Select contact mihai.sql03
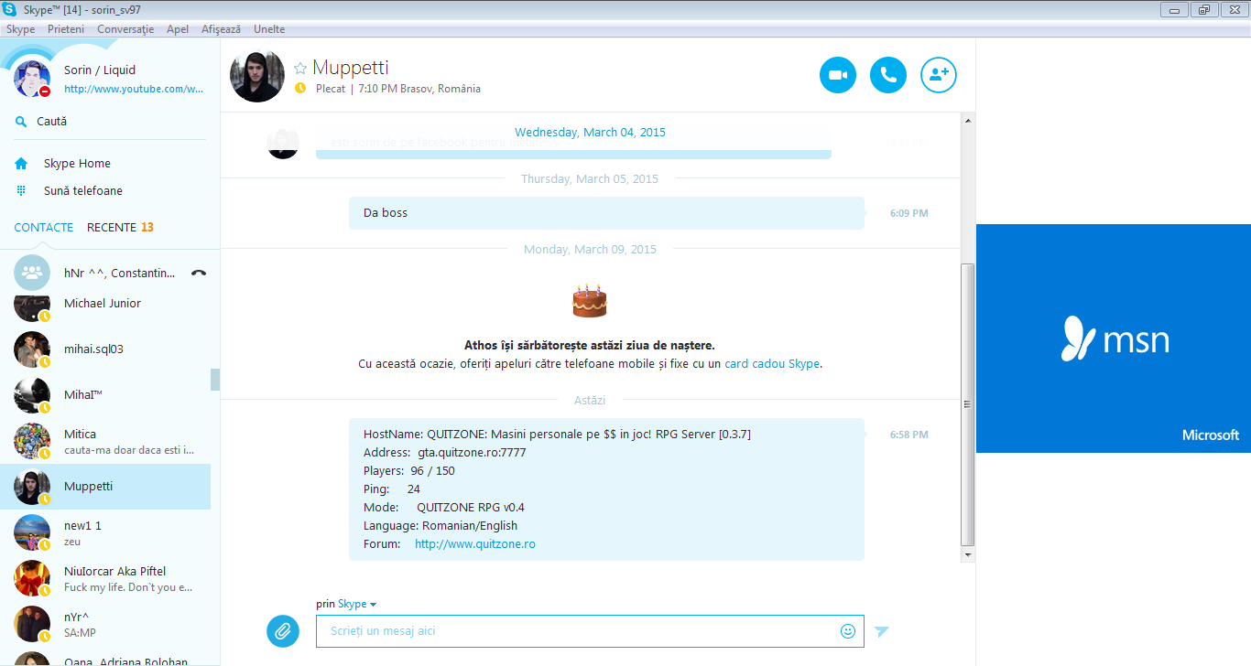The height and width of the screenshot is (666, 1251). pyautogui.click(x=105, y=349)
